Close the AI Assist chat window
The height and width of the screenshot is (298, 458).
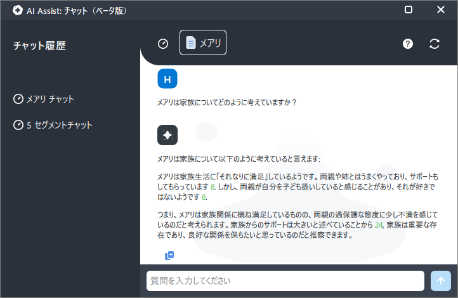[x=441, y=10]
